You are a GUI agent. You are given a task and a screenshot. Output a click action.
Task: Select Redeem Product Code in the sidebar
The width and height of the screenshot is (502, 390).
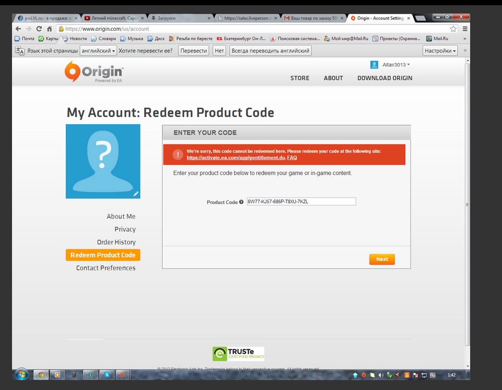(103, 255)
